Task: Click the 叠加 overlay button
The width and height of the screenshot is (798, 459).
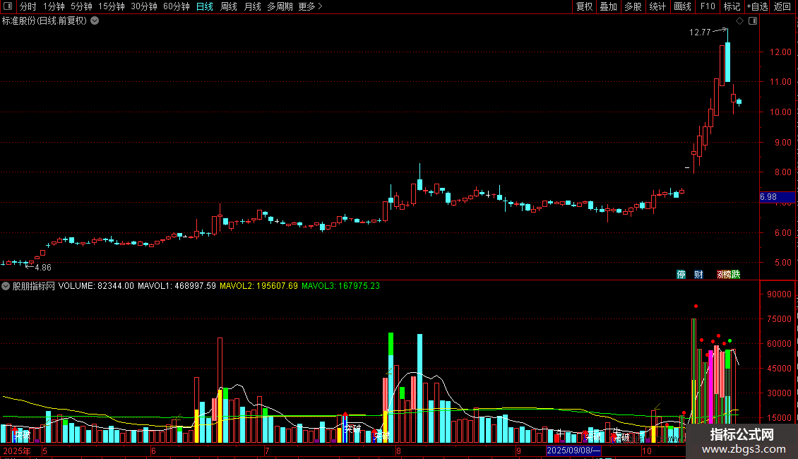Action: click(608, 6)
